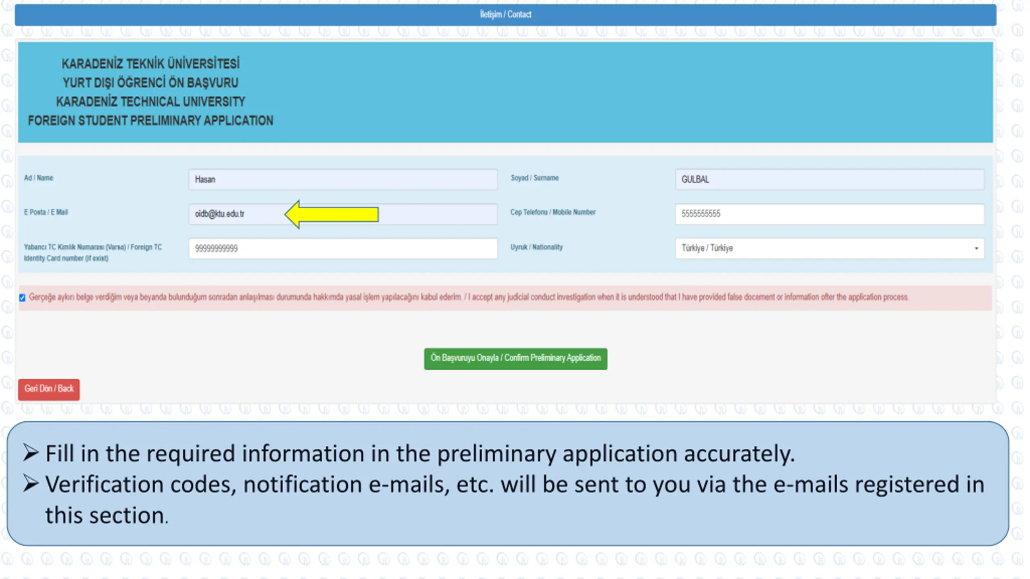Click the Ad / Name input field
1030x579 pixels.
(x=343, y=179)
